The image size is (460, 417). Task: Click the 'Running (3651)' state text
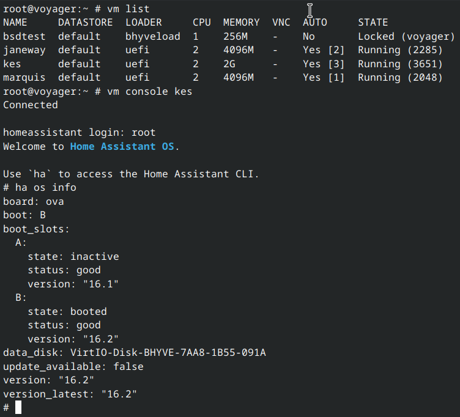click(x=400, y=64)
